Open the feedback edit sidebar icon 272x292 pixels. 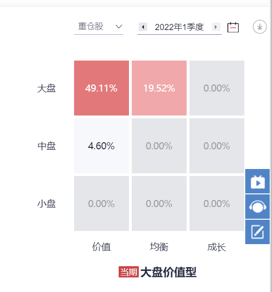(257, 232)
